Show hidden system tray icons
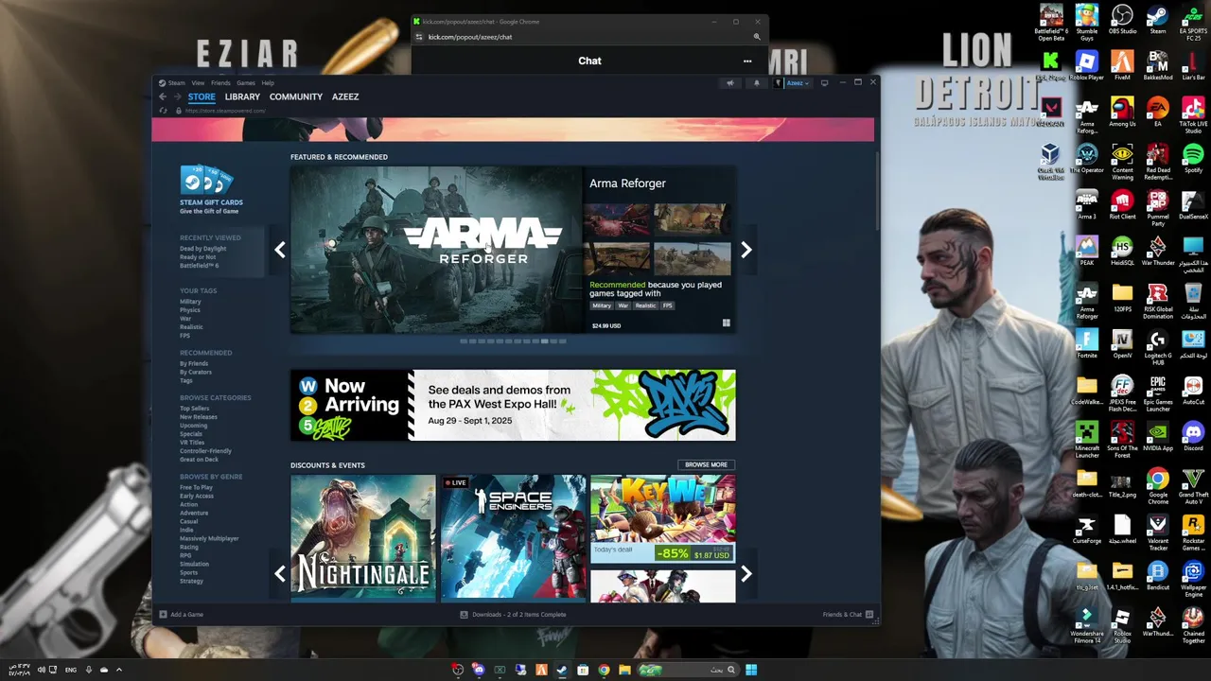 click(x=119, y=670)
